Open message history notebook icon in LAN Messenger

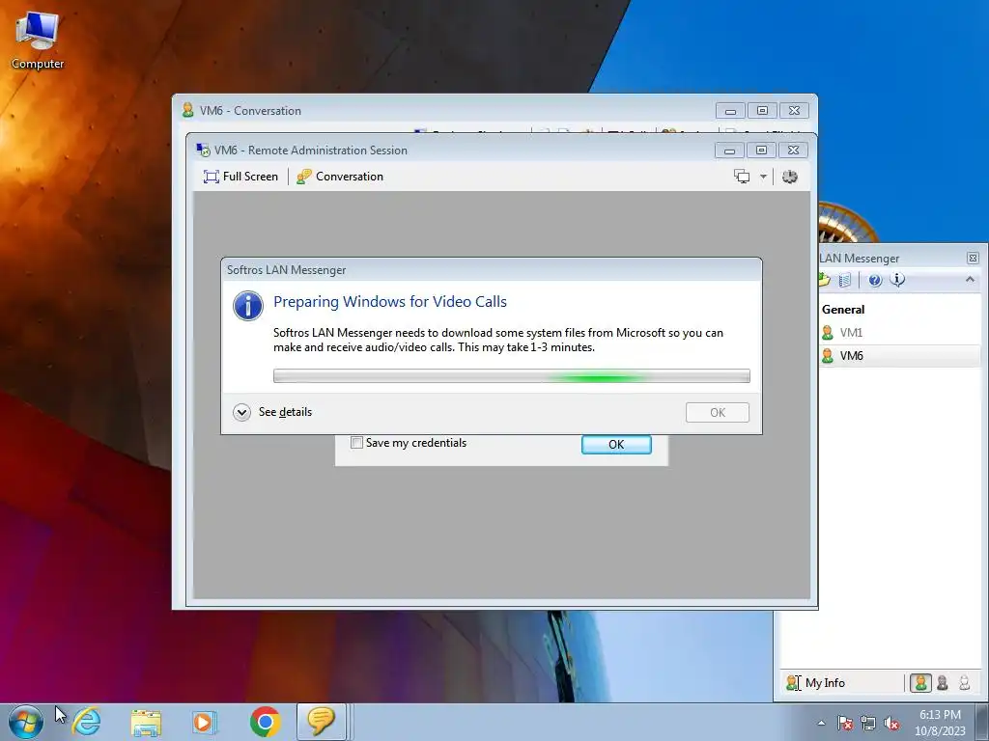pyautogui.click(x=845, y=280)
